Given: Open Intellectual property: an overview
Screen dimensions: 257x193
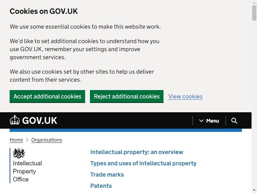Looking at the screenshot, I should click(x=137, y=152).
